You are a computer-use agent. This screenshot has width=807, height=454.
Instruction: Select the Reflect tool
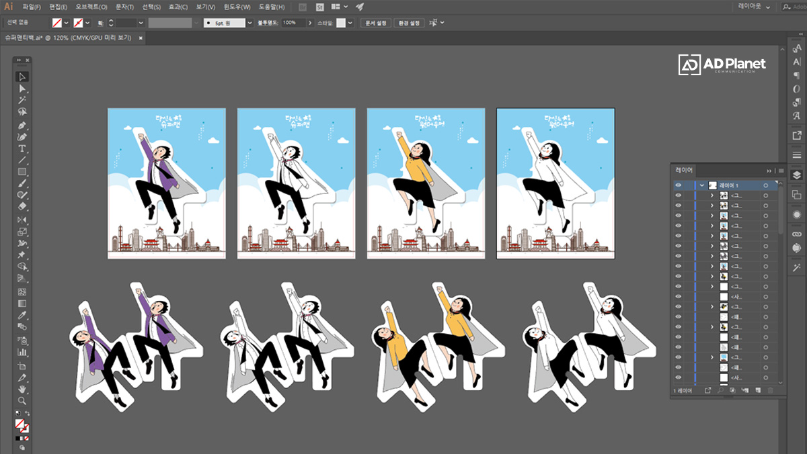tap(22, 220)
